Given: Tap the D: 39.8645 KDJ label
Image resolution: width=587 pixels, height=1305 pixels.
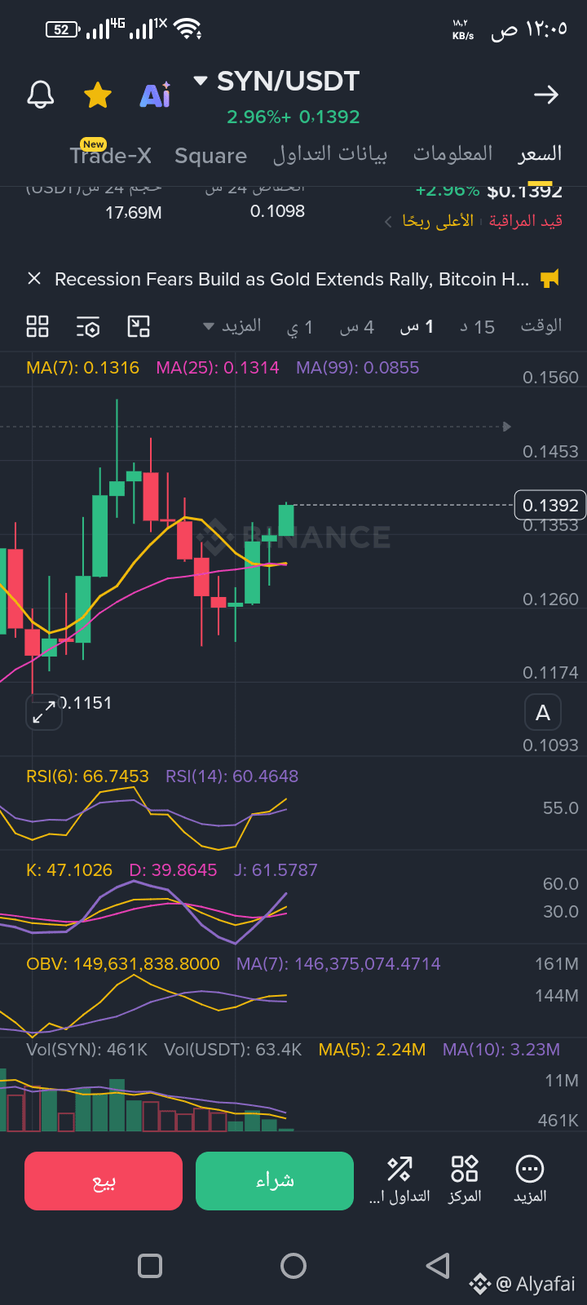Looking at the screenshot, I should 173,870.
